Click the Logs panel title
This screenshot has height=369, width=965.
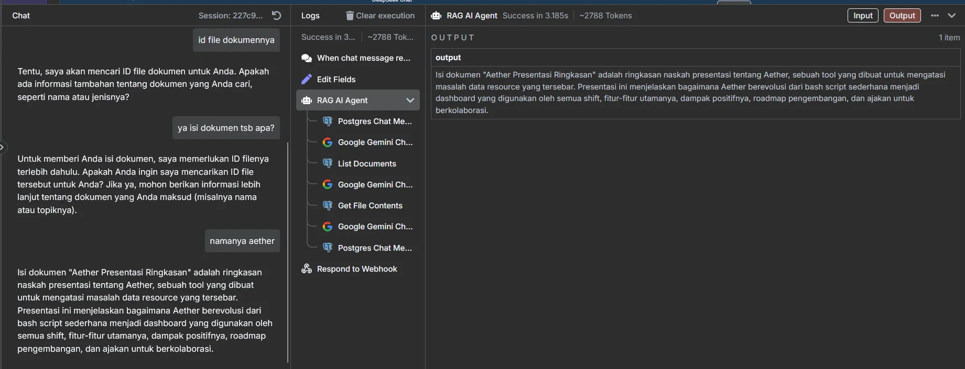pos(310,16)
